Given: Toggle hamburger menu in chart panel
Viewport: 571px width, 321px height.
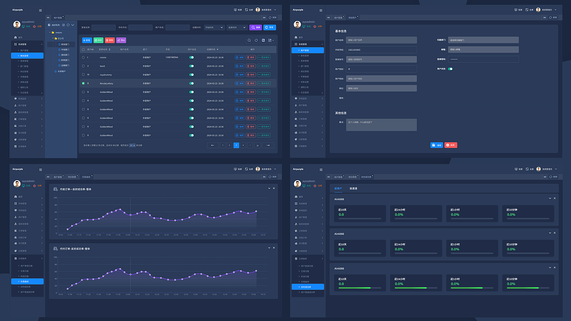Looking at the screenshot, I should (41, 169).
